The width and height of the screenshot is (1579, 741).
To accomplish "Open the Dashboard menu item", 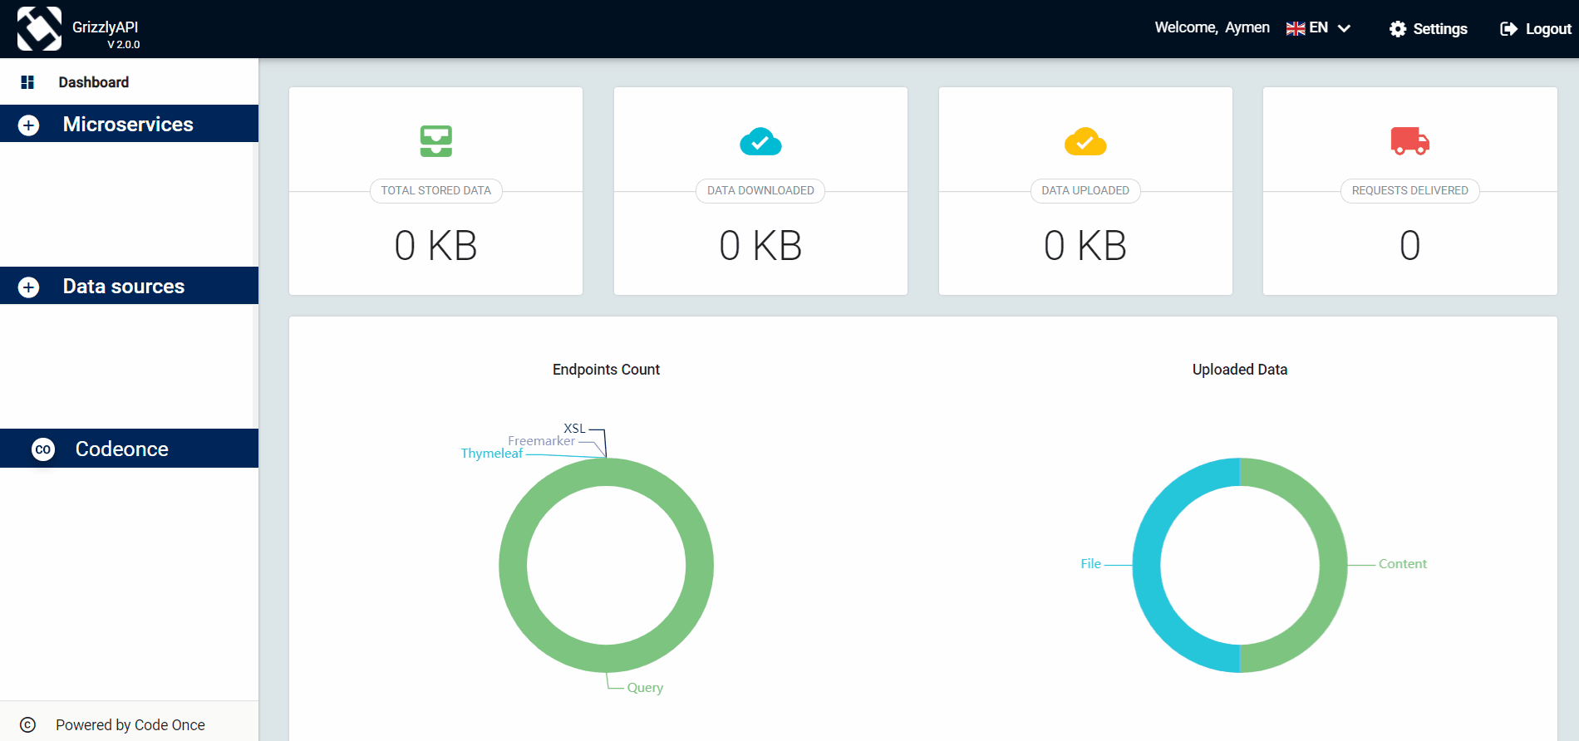I will coord(129,81).
